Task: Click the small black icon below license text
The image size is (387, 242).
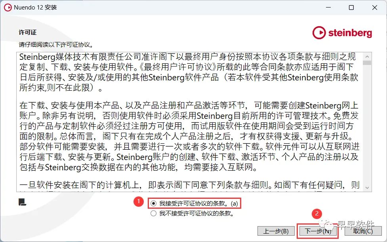Action: click(x=22, y=202)
